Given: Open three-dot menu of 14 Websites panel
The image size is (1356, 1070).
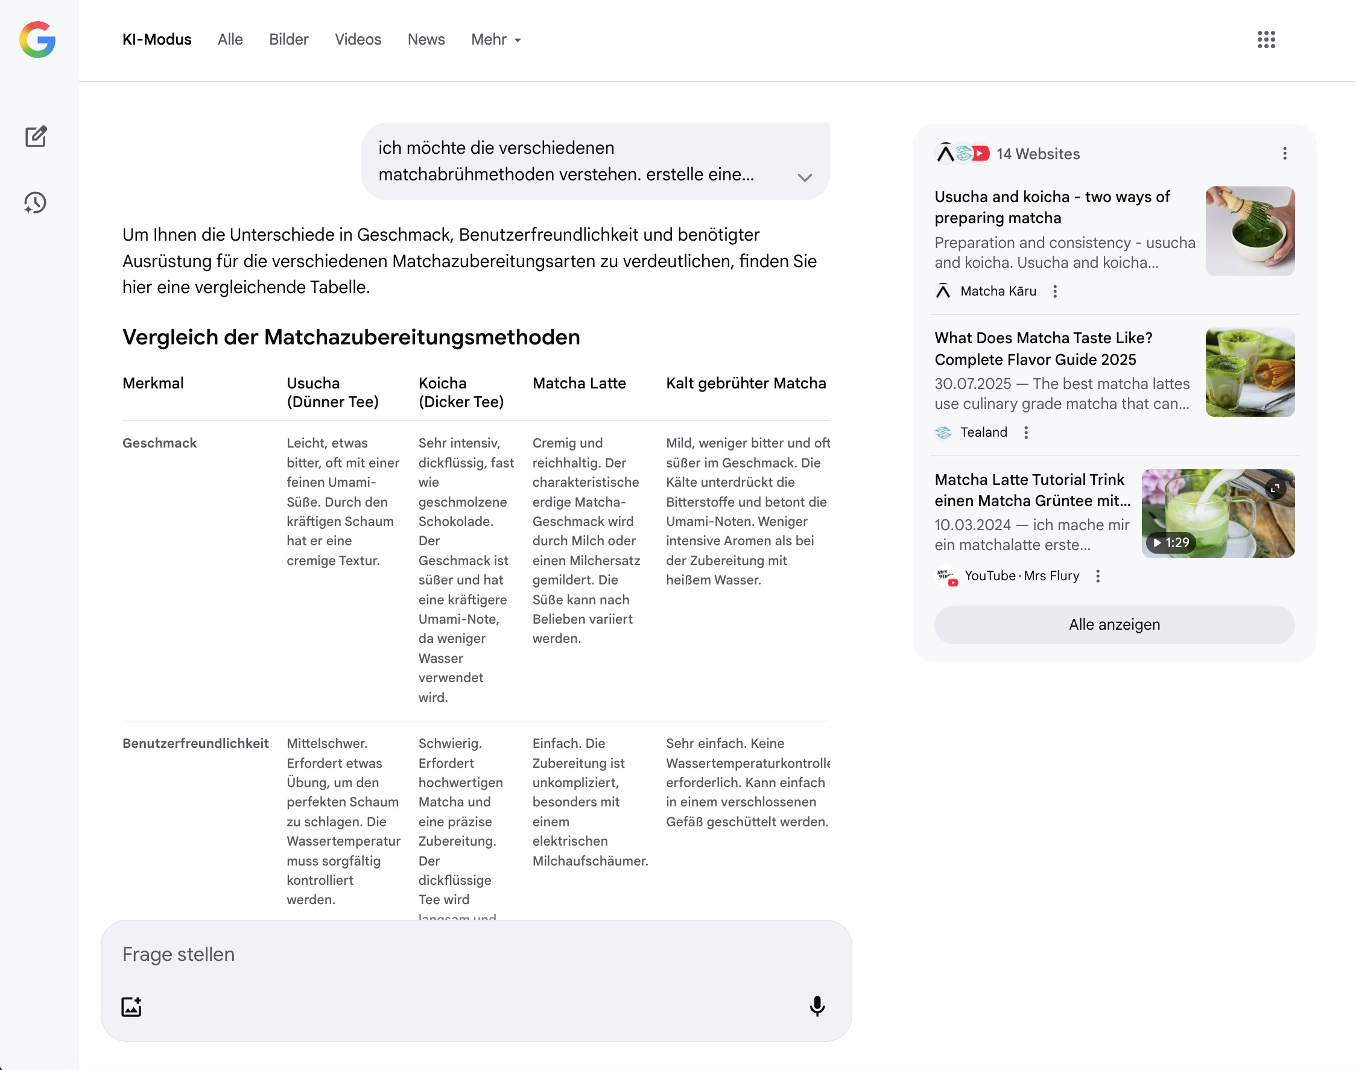Looking at the screenshot, I should coord(1285,153).
